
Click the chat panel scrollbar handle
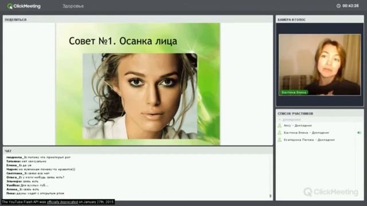[270, 196]
